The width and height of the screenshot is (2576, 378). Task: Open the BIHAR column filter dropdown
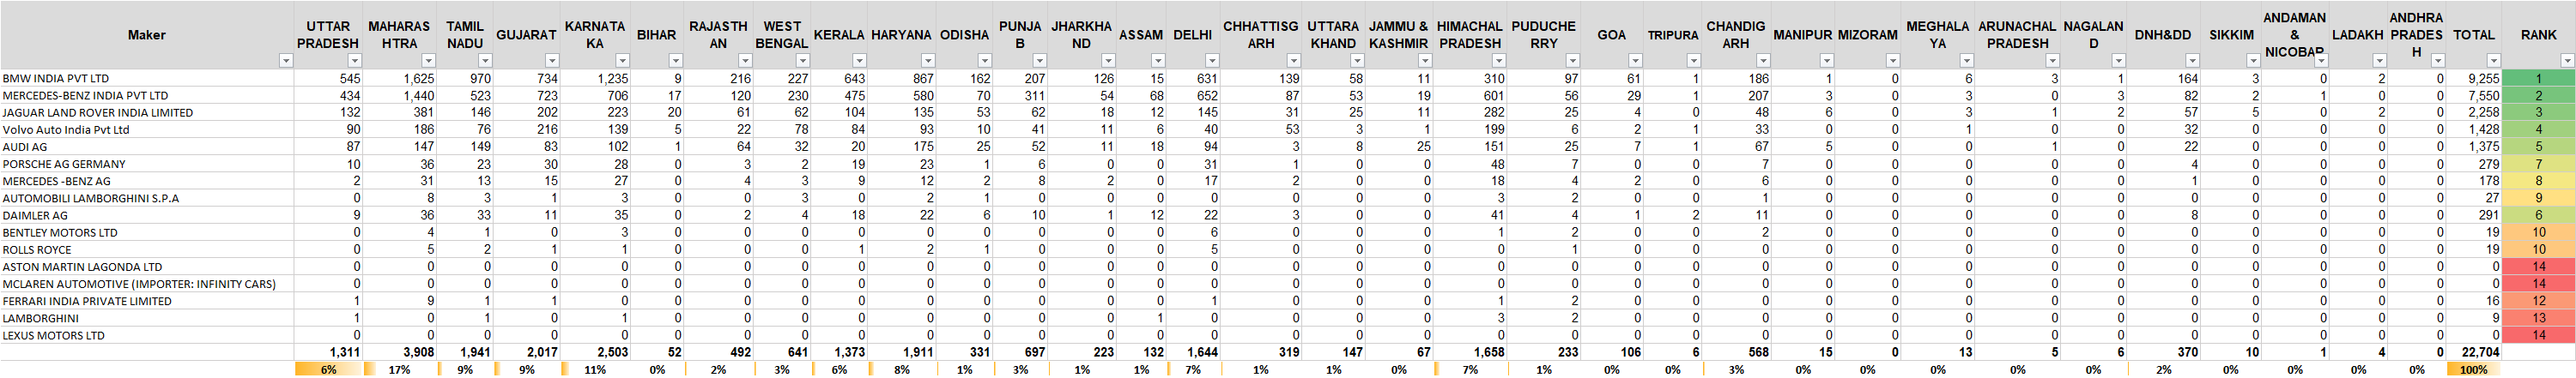[676, 61]
